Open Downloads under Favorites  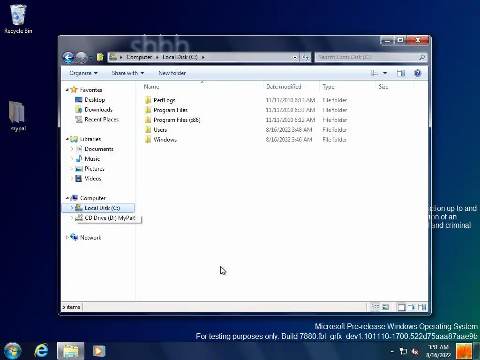point(98,110)
